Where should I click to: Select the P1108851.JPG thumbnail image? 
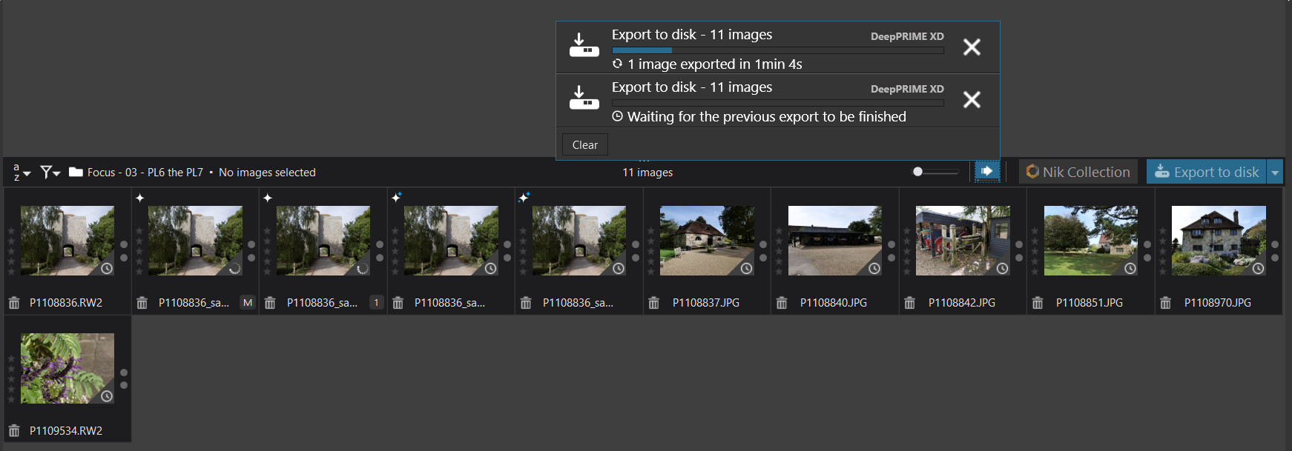[x=1091, y=241]
